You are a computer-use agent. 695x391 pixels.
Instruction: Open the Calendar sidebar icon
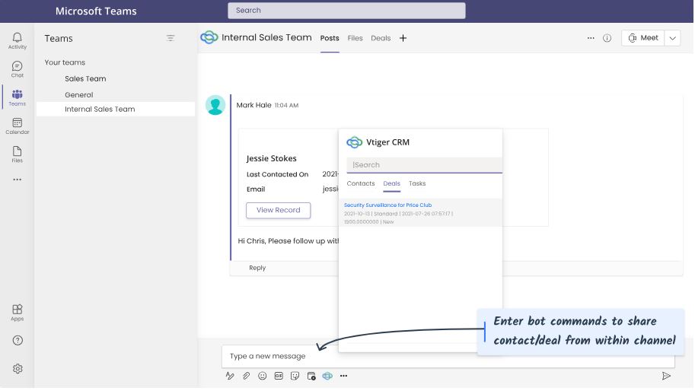click(18, 126)
